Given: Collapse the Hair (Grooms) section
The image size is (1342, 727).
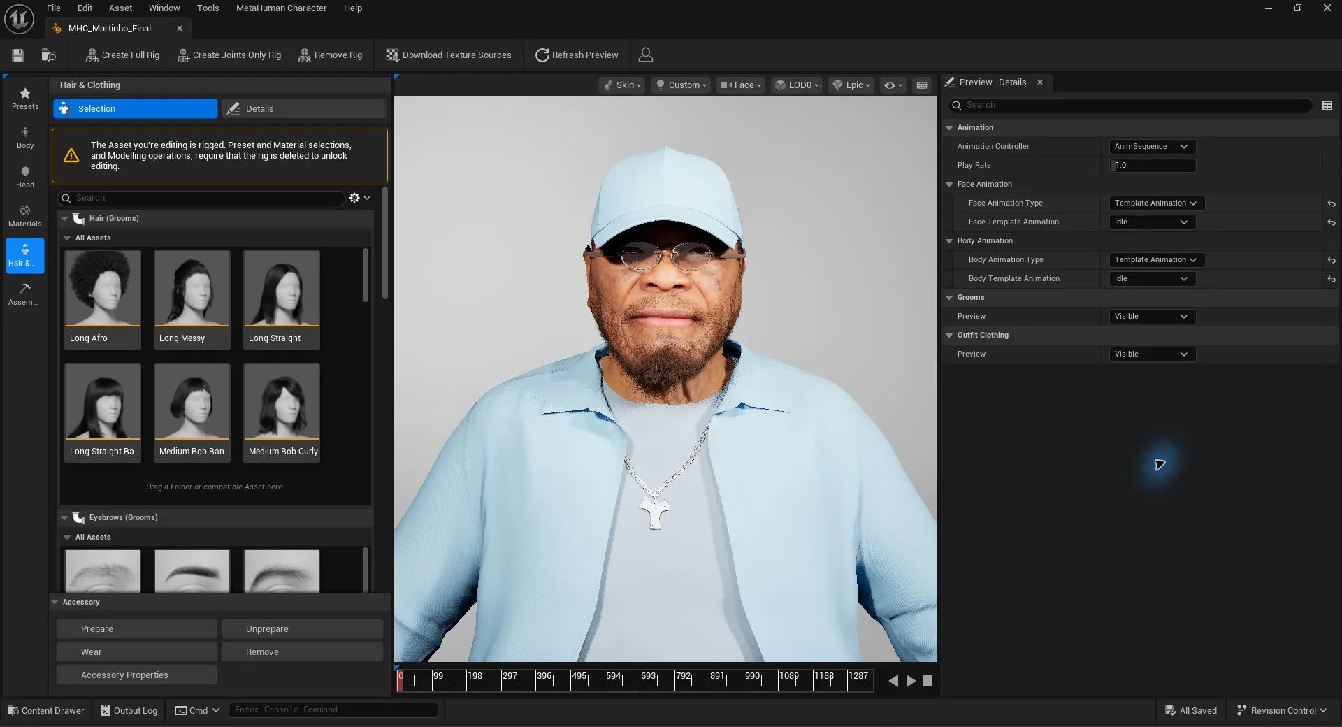Looking at the screenshot, I should point(64,219).
